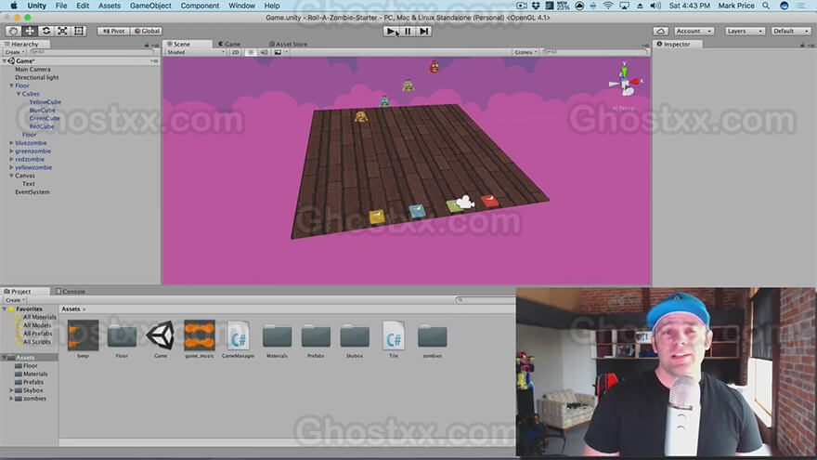The width and height of the screenshot is (817, 460).
Task: Click the Wi-Fi menu bar icon
Action: 607,6
